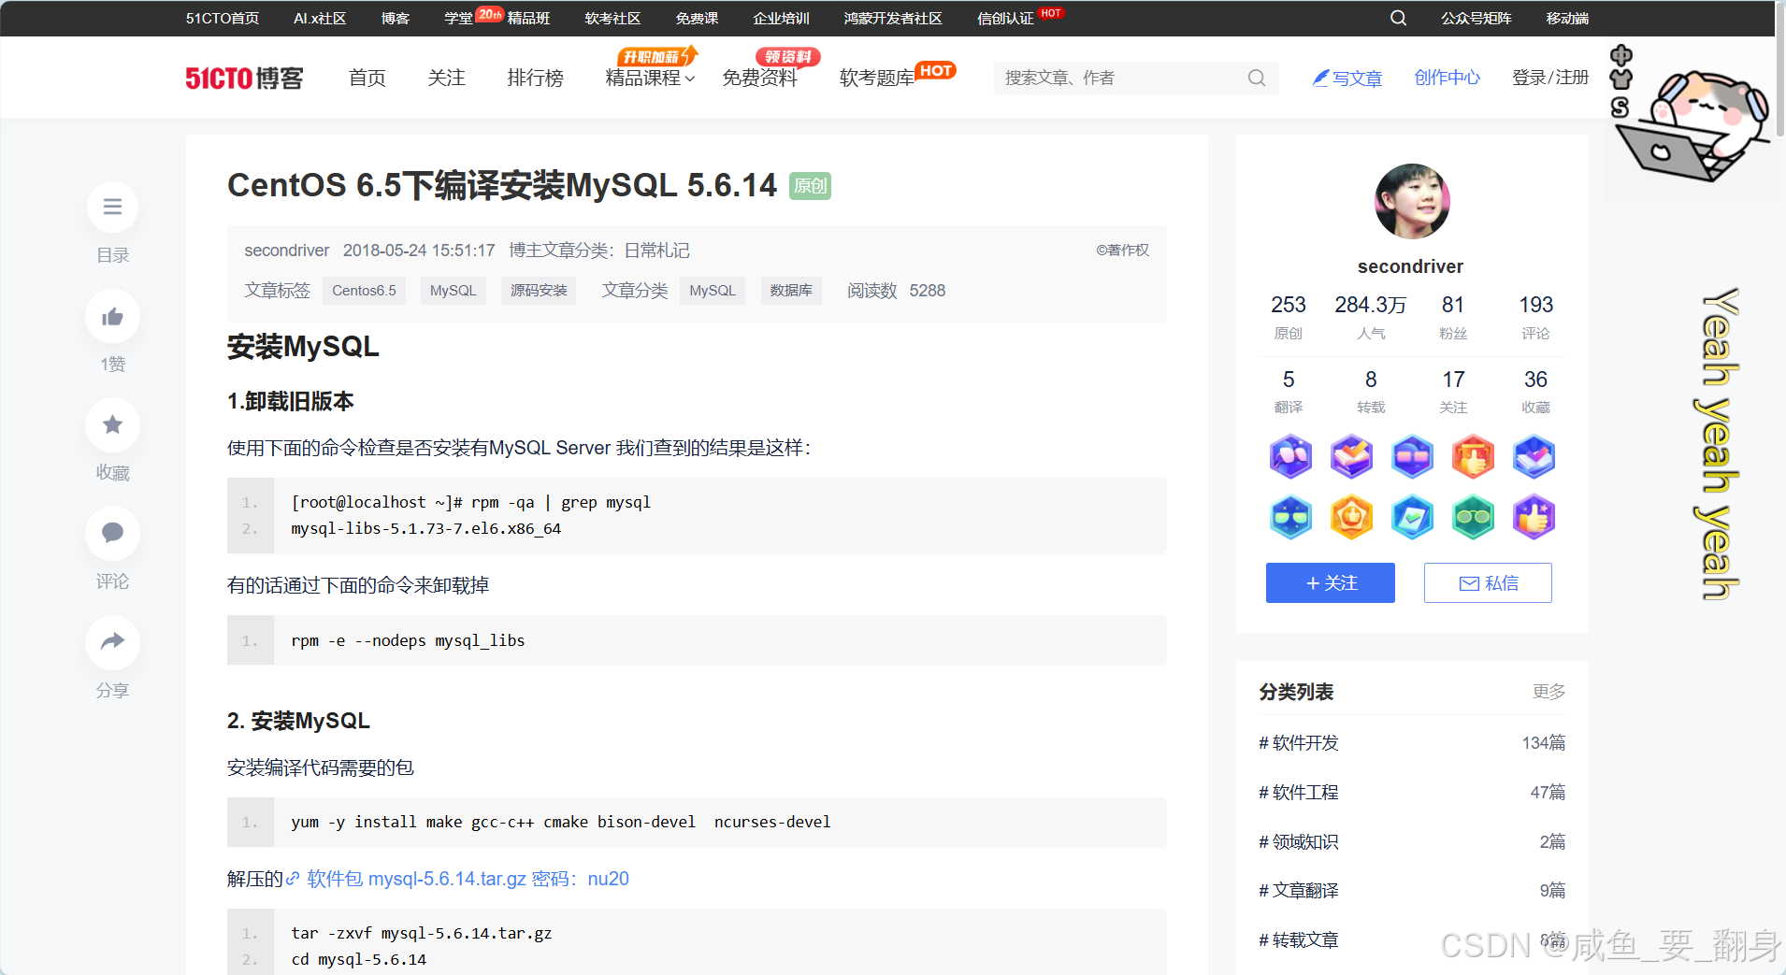Go to 首页 in main navigation
Viewport: 1786px width, 975px height.
pyautogui.click(x=367, y=78)
